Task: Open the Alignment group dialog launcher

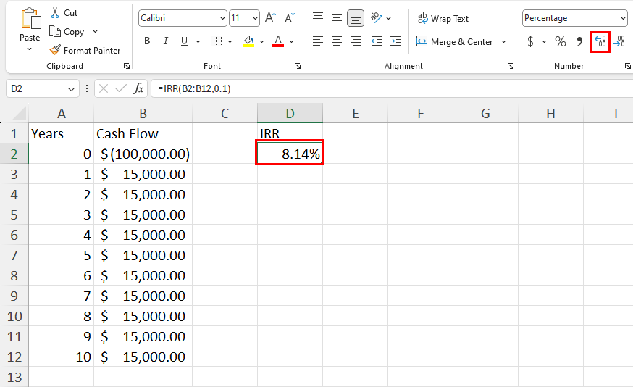Action: [511, 66]
